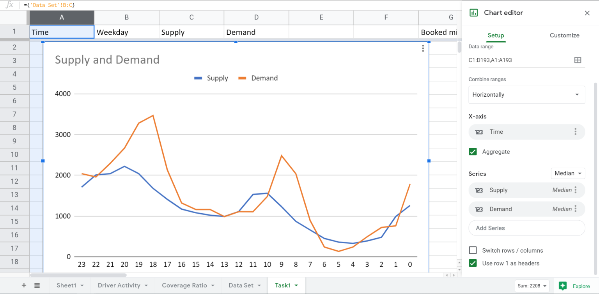The image size is (599, 294).
Task: Click the 123 icon beside Time X-axis
Action: pos(478,132)
